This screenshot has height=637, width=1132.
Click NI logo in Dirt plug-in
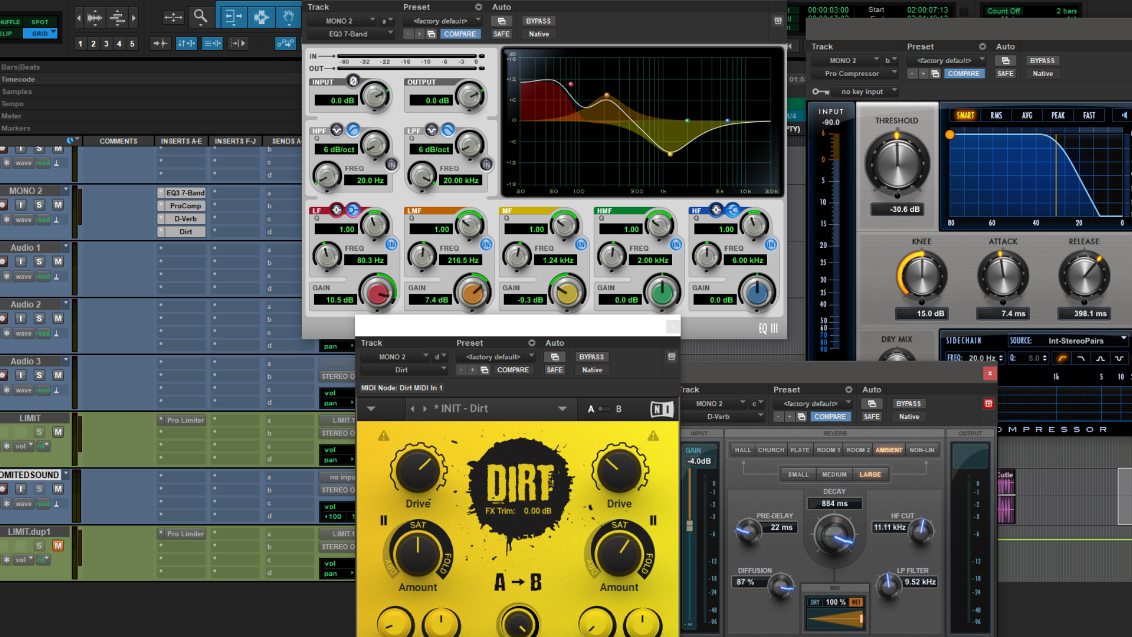click(662, 409)
